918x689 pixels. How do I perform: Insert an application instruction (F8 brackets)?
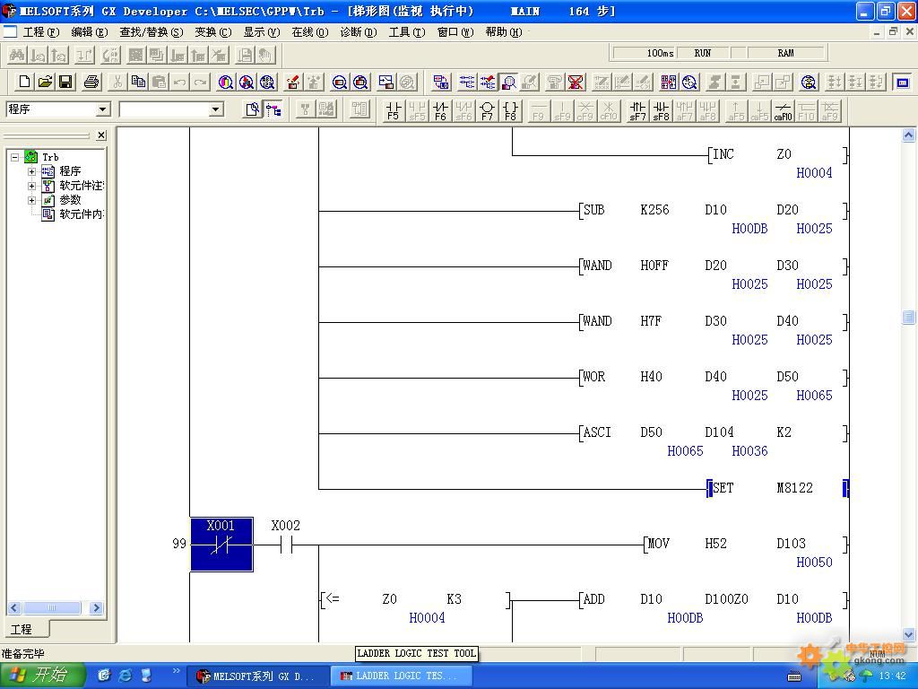click(x=510, y=109)
